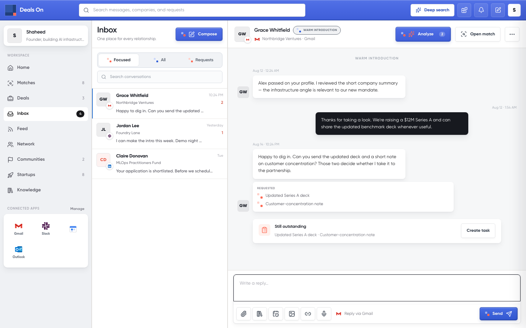526x328 pixels.
Task: Click Reply via Gmail channel selector
Action: 354,314
